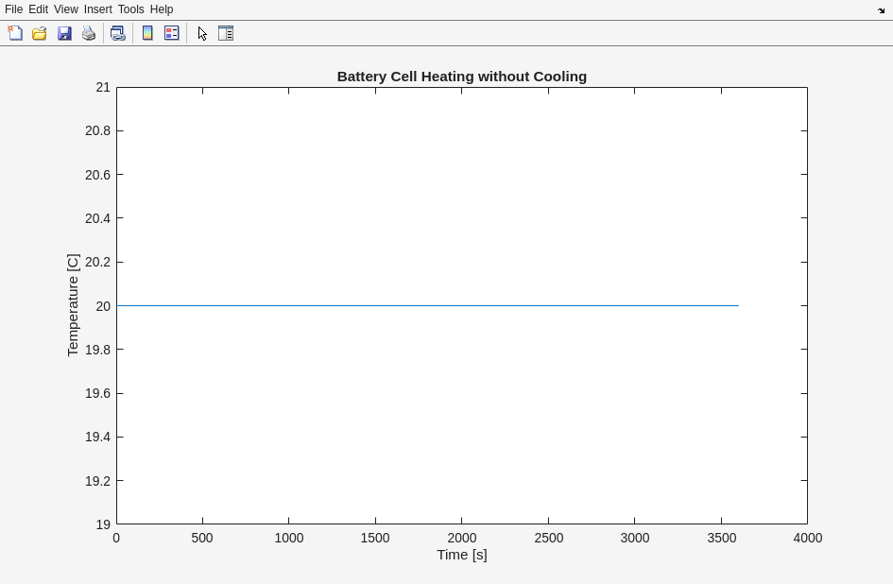Expand the Insert menu

tap(97, 9)
